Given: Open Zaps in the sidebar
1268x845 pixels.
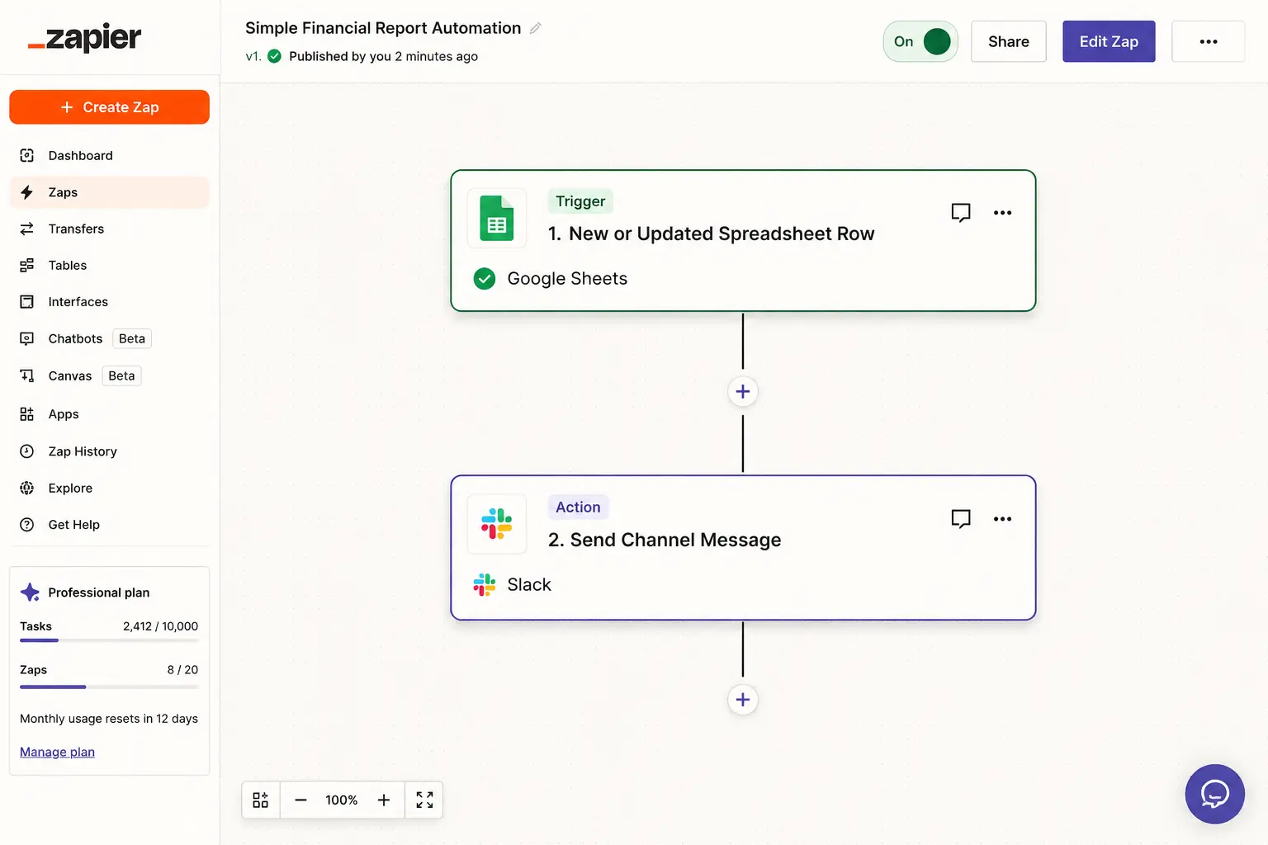Looking at the screenshot, I should [109, 192].
